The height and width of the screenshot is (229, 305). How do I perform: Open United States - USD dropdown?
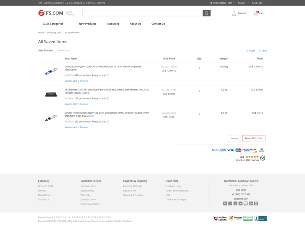click(x=222, y=3)
